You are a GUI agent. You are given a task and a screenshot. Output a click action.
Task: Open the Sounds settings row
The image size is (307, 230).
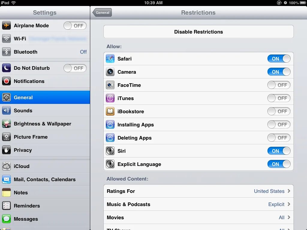coord(45,111)
